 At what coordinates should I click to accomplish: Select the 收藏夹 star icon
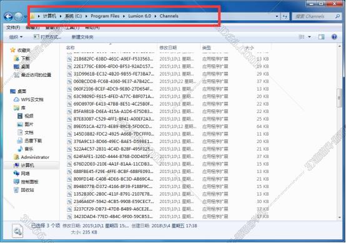click(x=12, y=50)
